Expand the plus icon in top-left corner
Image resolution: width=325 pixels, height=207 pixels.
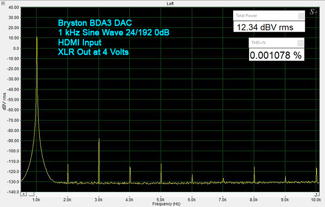3,3
